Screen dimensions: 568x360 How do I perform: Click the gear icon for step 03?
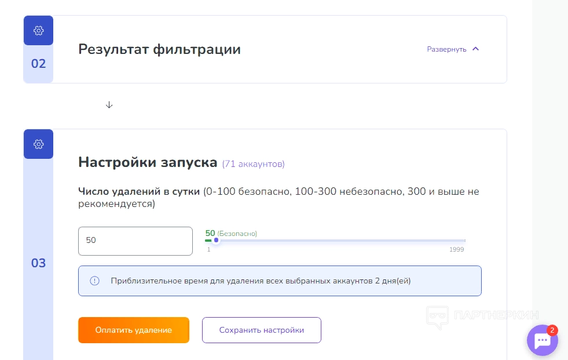pos(38,144)
